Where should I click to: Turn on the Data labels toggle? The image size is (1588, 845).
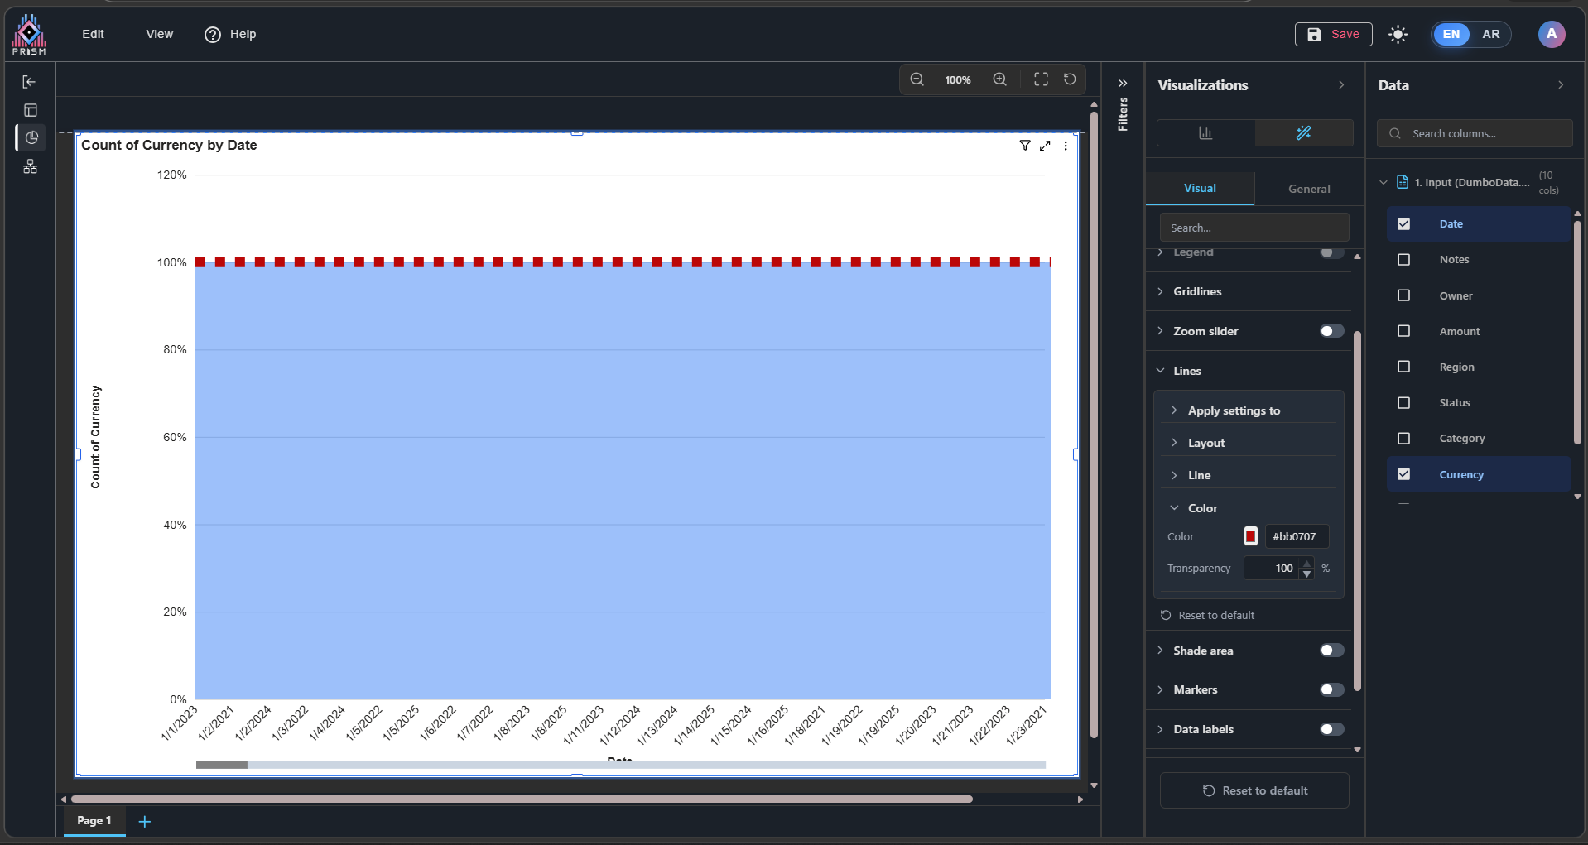pyautogui.click(x=1331, y=729)
